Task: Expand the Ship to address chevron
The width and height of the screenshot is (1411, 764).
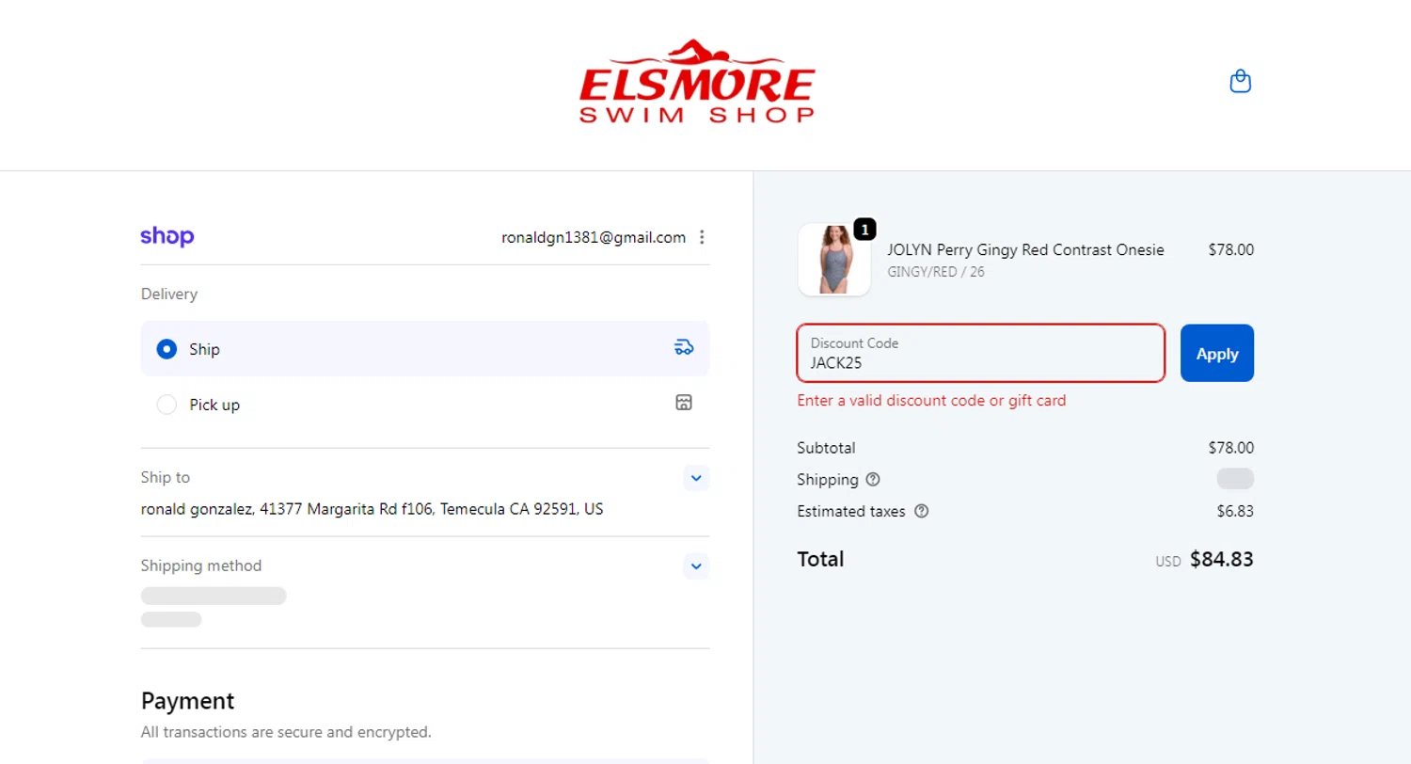Action: point(696,478)
